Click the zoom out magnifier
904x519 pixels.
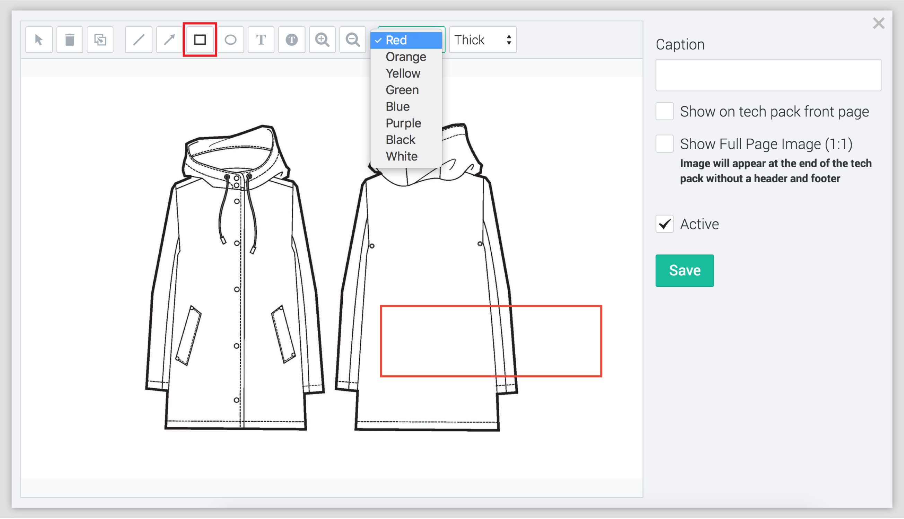(x=352, y=39)
